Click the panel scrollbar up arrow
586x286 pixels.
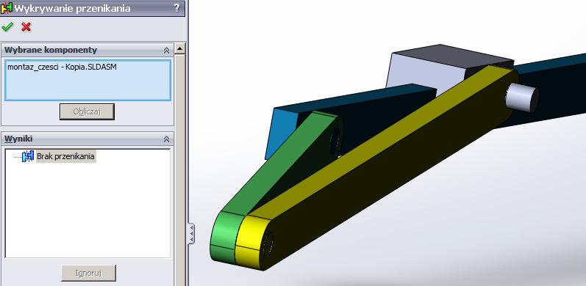point(180,48)
